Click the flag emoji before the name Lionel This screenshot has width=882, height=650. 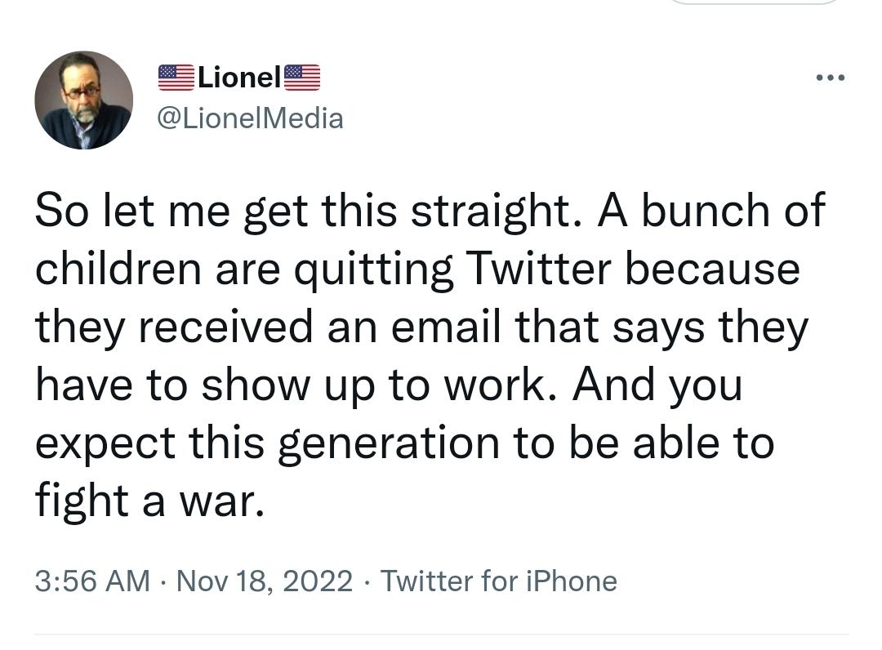point(176,78)
